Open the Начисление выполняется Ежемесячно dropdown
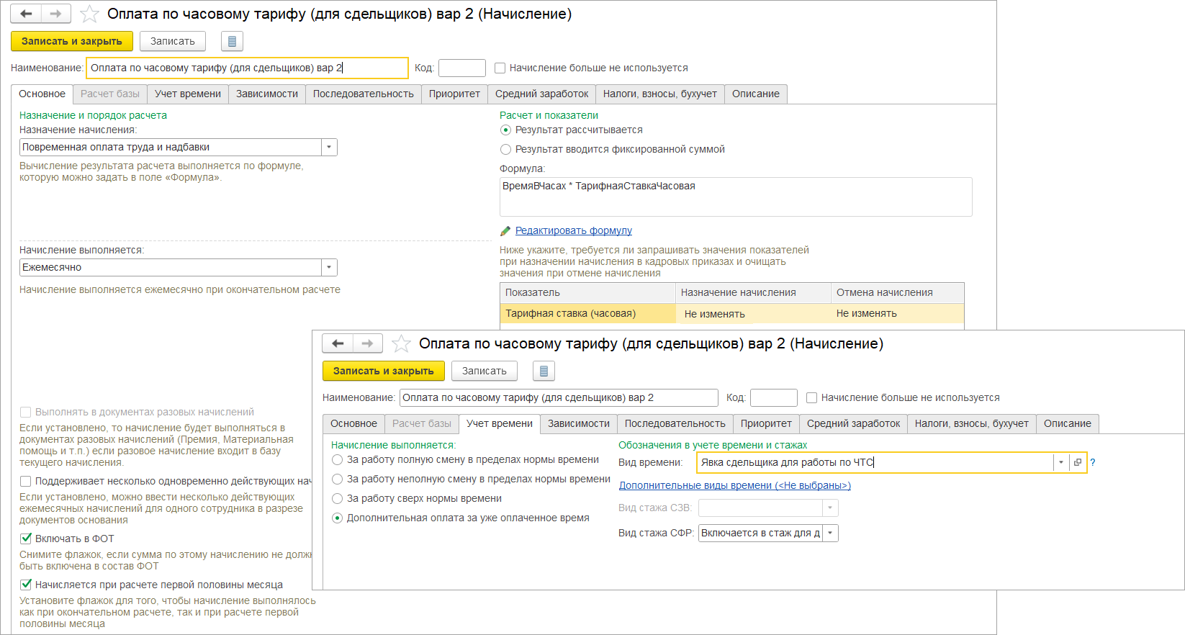This screenshot has height=635, width=1185. (329, 267)
